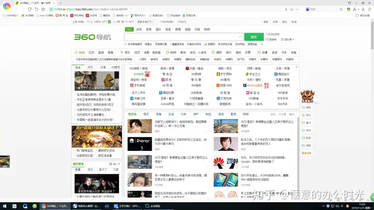Go forward with the browser forward arrow
Screen dimensions: 374x210
point(23,9)
